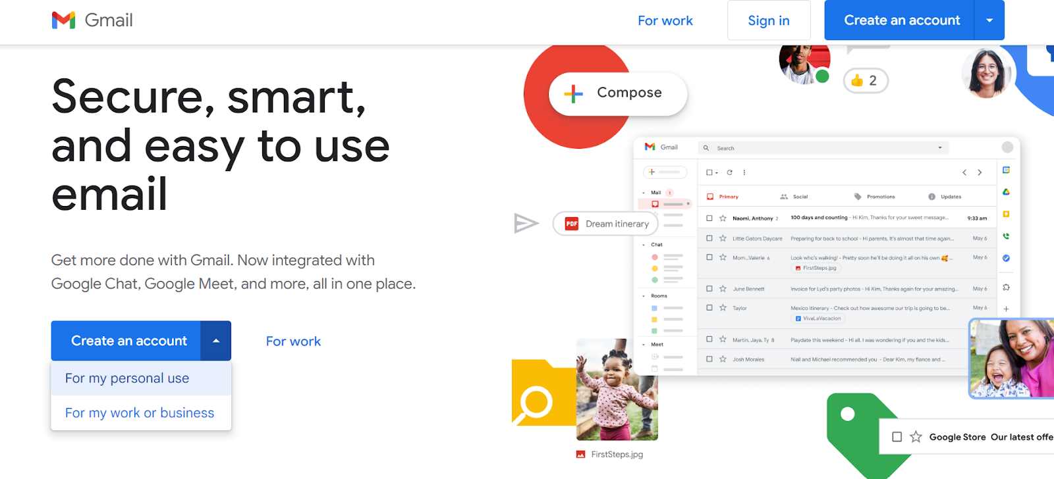Collapse the Rooms section in the preview sidebar
Viewport: 1054px width, 479px height.
point(644,296)
